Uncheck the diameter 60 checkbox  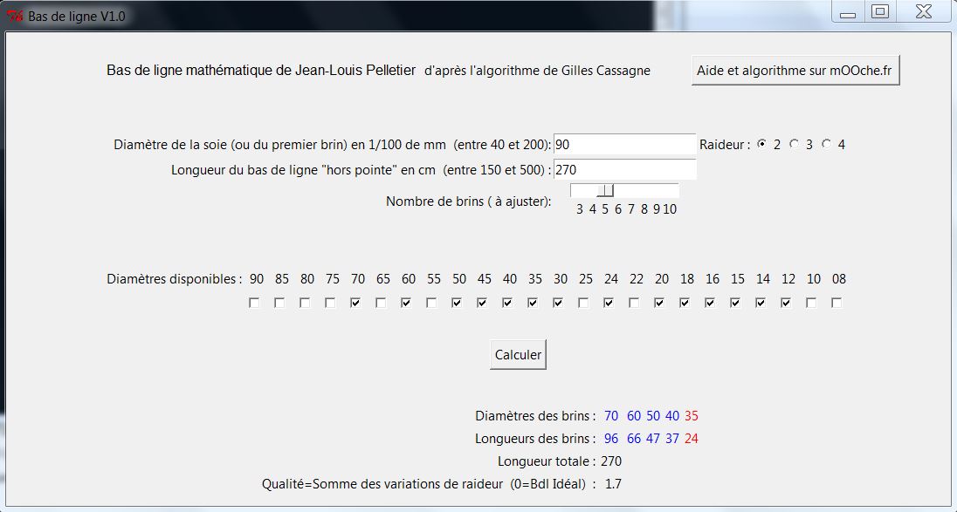407,303
